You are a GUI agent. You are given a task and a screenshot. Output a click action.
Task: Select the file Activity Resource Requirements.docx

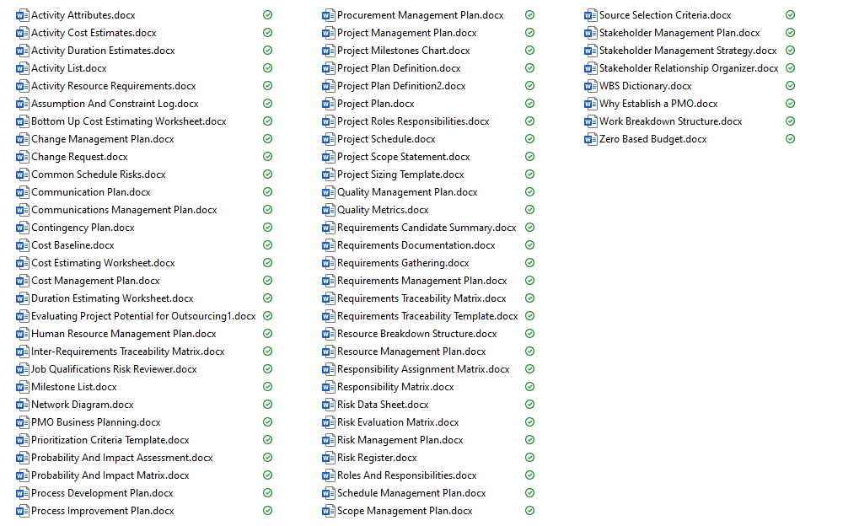(114, 86)
